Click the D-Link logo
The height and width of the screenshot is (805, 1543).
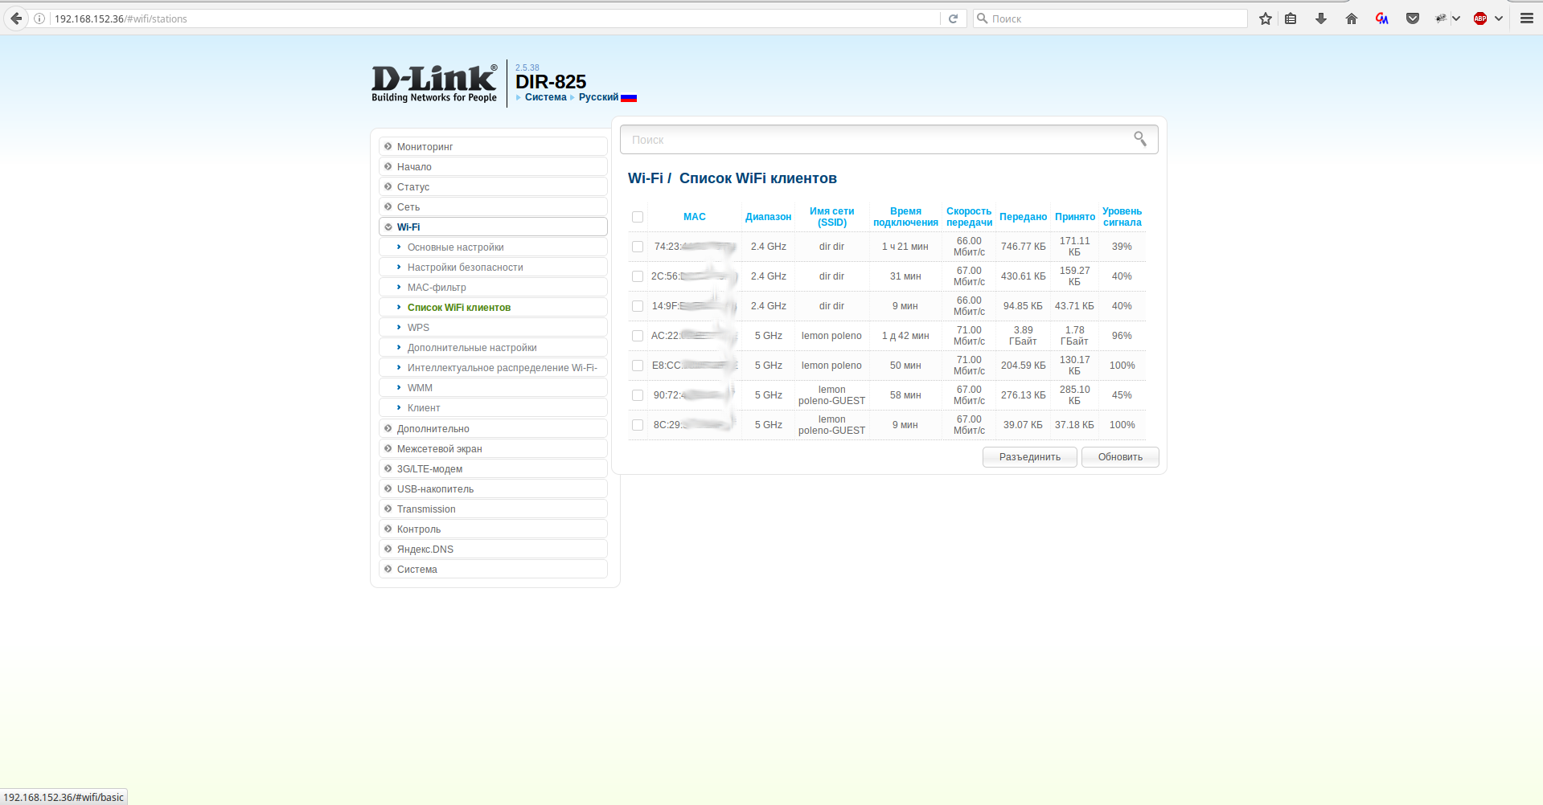[x=434, y=84]
